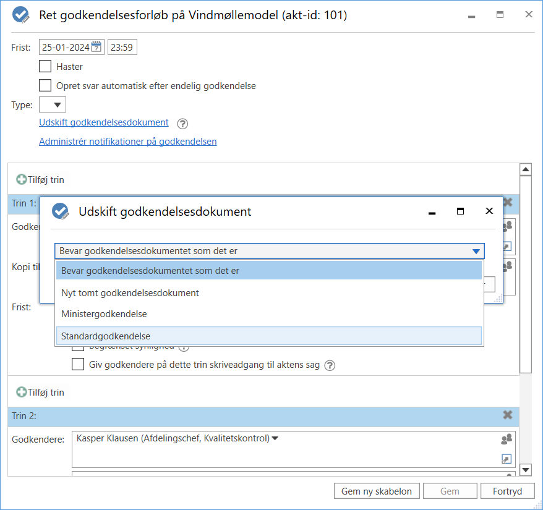This screenshot has height=510, width=543.
Task: Remove Trin 2 with its X icon
Action: point(508,415)
